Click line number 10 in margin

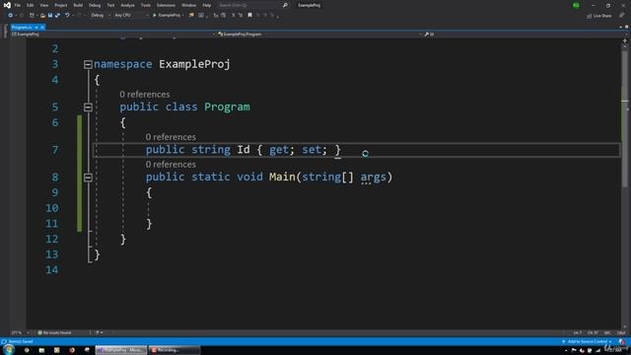52,208
